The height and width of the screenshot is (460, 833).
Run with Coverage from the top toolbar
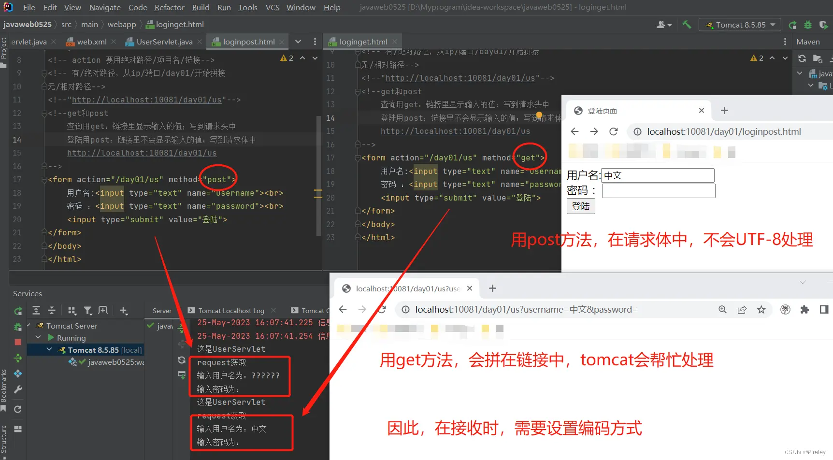(x=823, y=25)
